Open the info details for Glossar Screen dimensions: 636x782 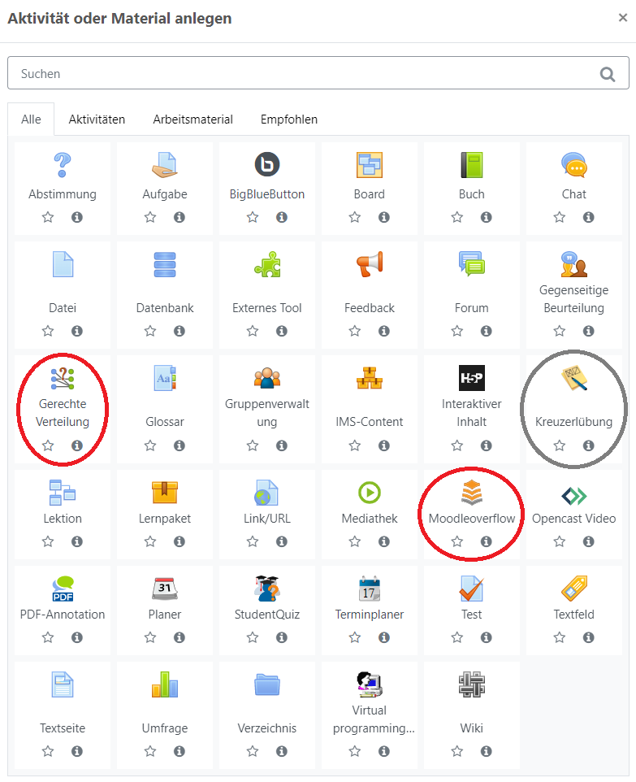pyautogui.click(x=180, y=445)
